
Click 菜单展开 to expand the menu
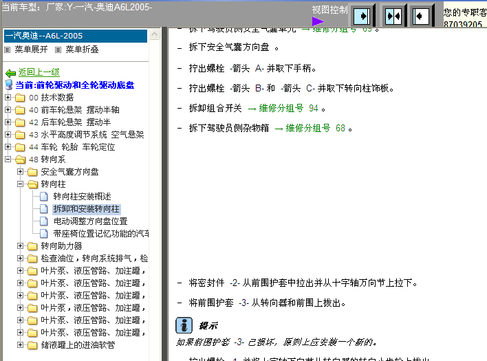coord(31,50)
